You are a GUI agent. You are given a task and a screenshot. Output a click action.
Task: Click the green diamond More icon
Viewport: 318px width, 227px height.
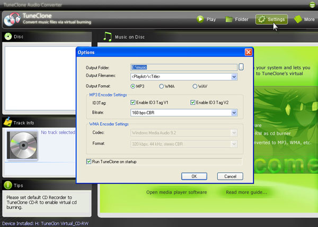coord(298,19)
